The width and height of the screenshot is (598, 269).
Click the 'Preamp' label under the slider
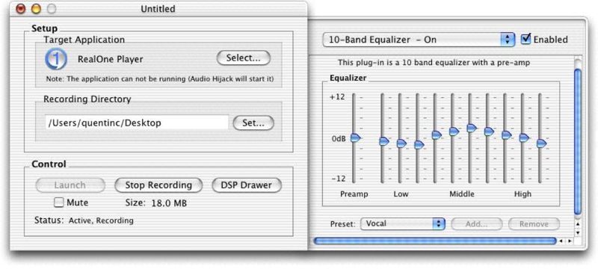(354, 194)
